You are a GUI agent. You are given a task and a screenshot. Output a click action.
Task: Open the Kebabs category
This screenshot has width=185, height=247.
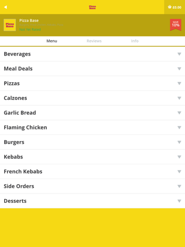(92, 157)
